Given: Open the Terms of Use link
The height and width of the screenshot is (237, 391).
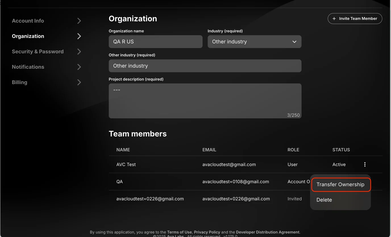Looking at the screenshot, I should click(x=179, y=232).
